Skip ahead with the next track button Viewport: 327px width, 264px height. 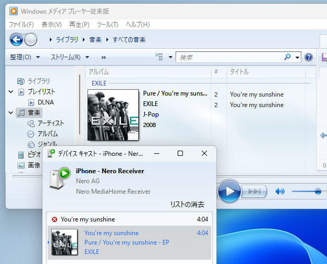click(x=254, y=191)
